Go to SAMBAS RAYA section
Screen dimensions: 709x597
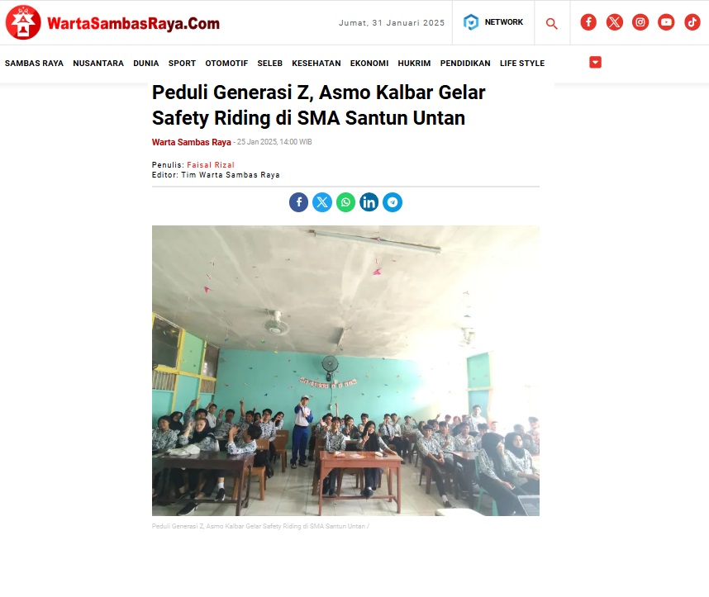[x=34, y=64]
